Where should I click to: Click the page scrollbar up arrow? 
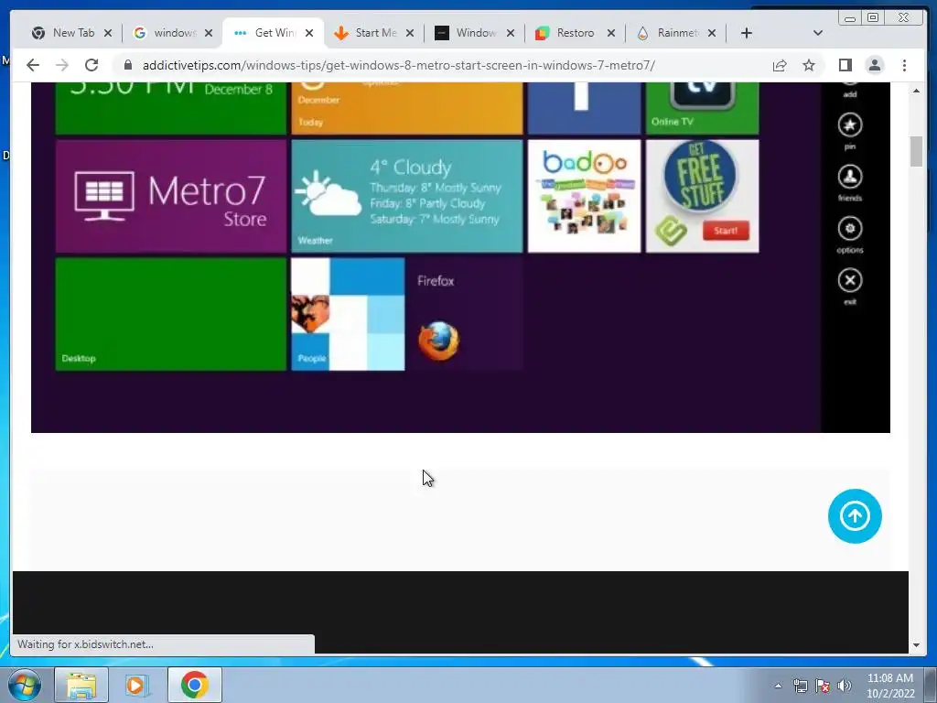916,91
